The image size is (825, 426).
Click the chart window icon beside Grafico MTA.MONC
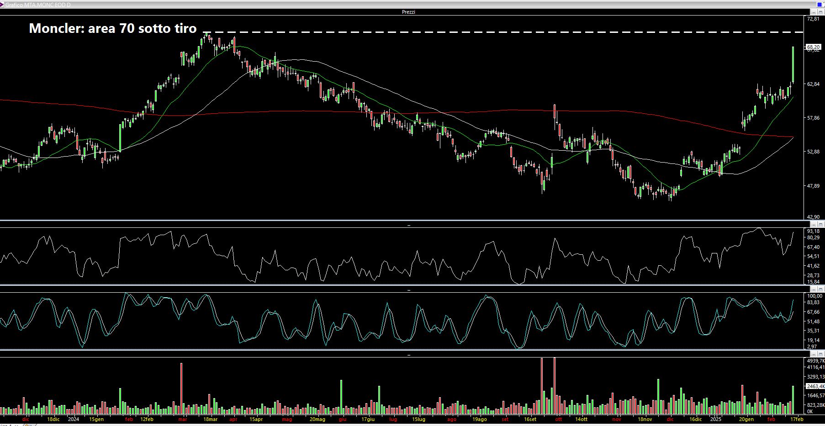coord(2,5)
